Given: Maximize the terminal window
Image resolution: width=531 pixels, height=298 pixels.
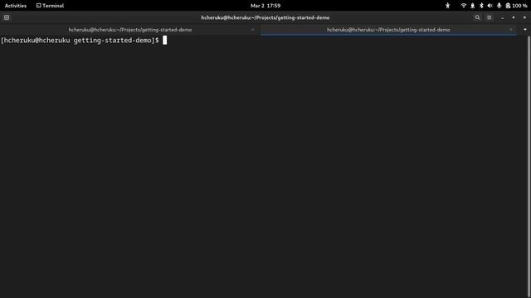Looking at the screenshot, I should [514, 17].
